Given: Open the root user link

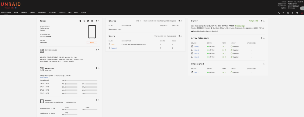Looking at the screenshot, I should click(x=113, y=44).
